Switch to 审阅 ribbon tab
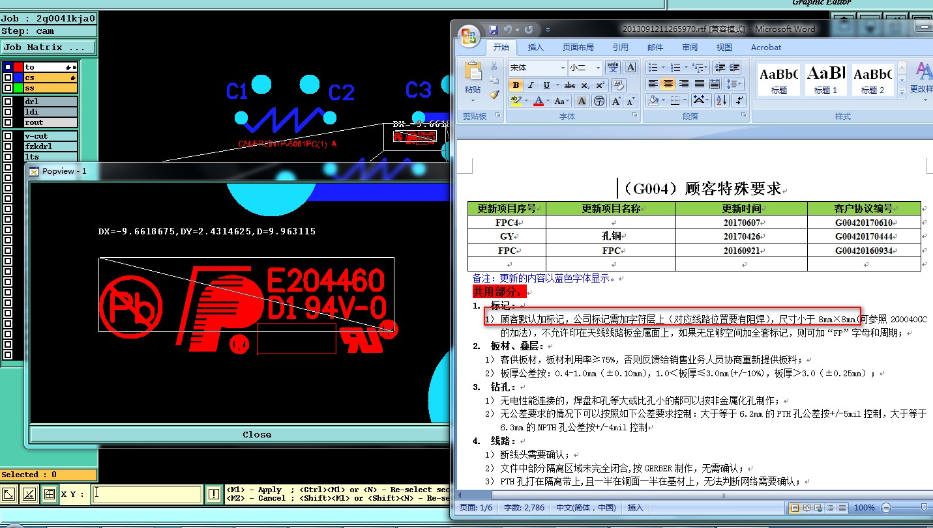The height and width of the screenshot is (528, 933). click(x=690, y=47)
